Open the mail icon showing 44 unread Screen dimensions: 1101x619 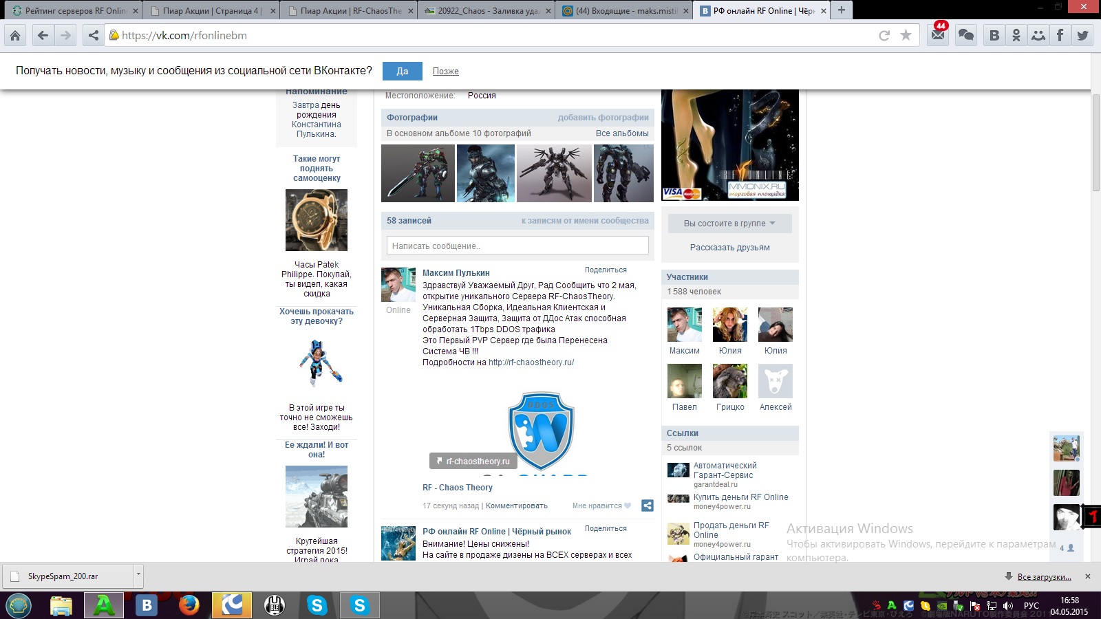[x=939, y=34]
